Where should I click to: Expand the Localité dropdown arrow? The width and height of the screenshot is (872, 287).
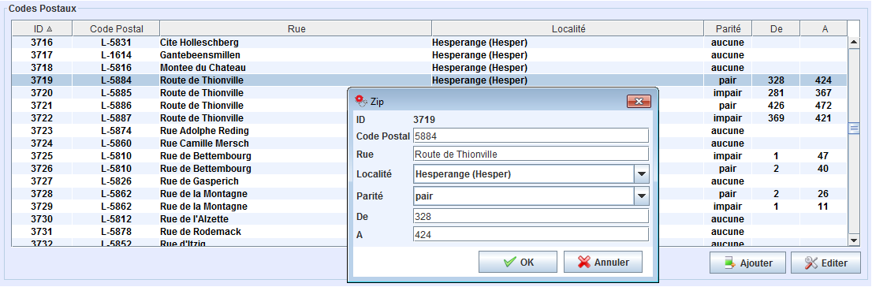(641, 174)
